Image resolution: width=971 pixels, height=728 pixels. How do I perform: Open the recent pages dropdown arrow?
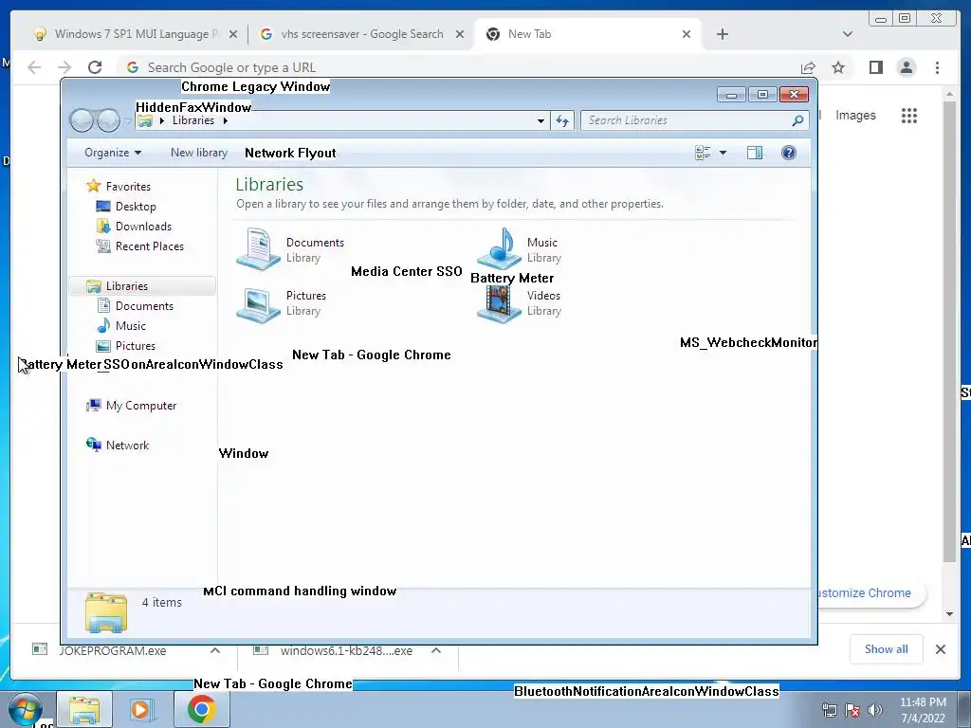[128, 121]
